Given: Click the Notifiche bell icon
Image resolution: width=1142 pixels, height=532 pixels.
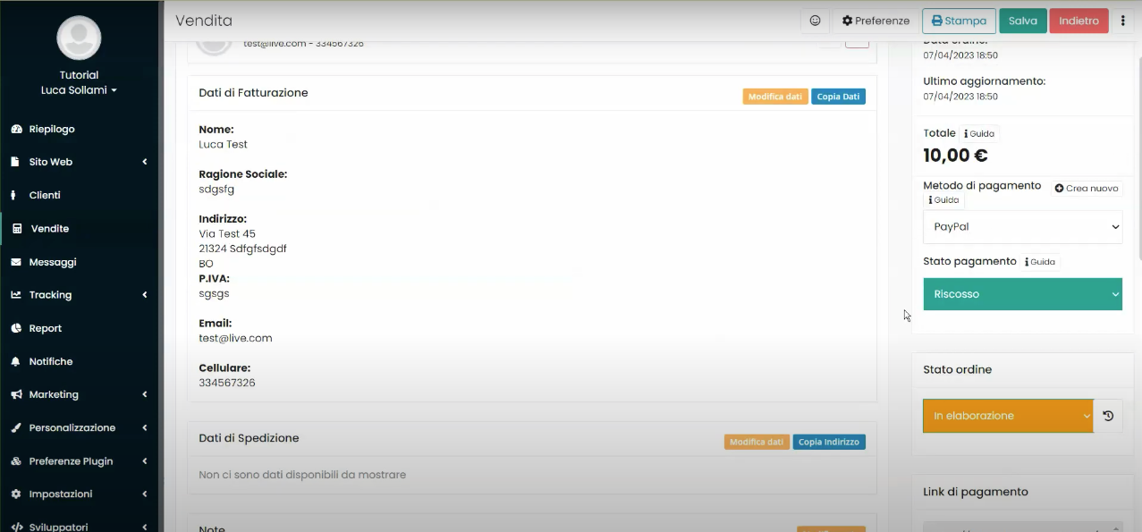Looking at the screenshot, I should coord(16,361).
